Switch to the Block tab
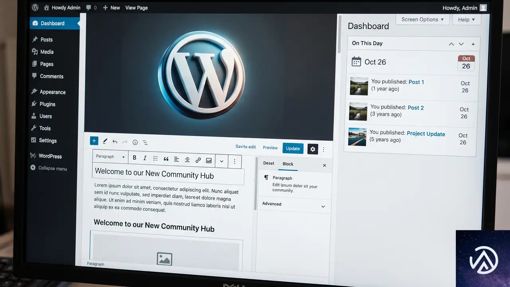Image resolution: width=510 pixels, height=287 pixels. coord(288,164)
